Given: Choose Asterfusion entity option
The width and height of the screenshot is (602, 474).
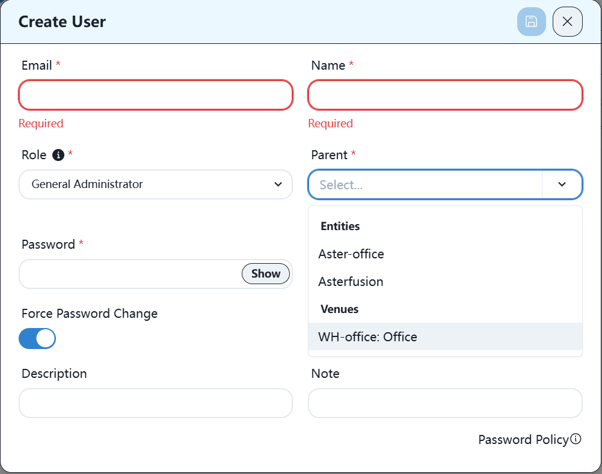Looking at the screenshot, I should point(351,282).
